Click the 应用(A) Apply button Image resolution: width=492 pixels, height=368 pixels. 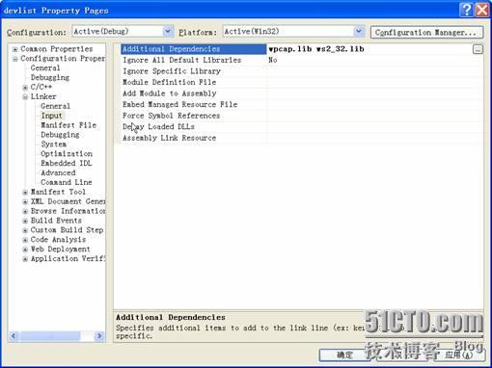click(459, 355)
